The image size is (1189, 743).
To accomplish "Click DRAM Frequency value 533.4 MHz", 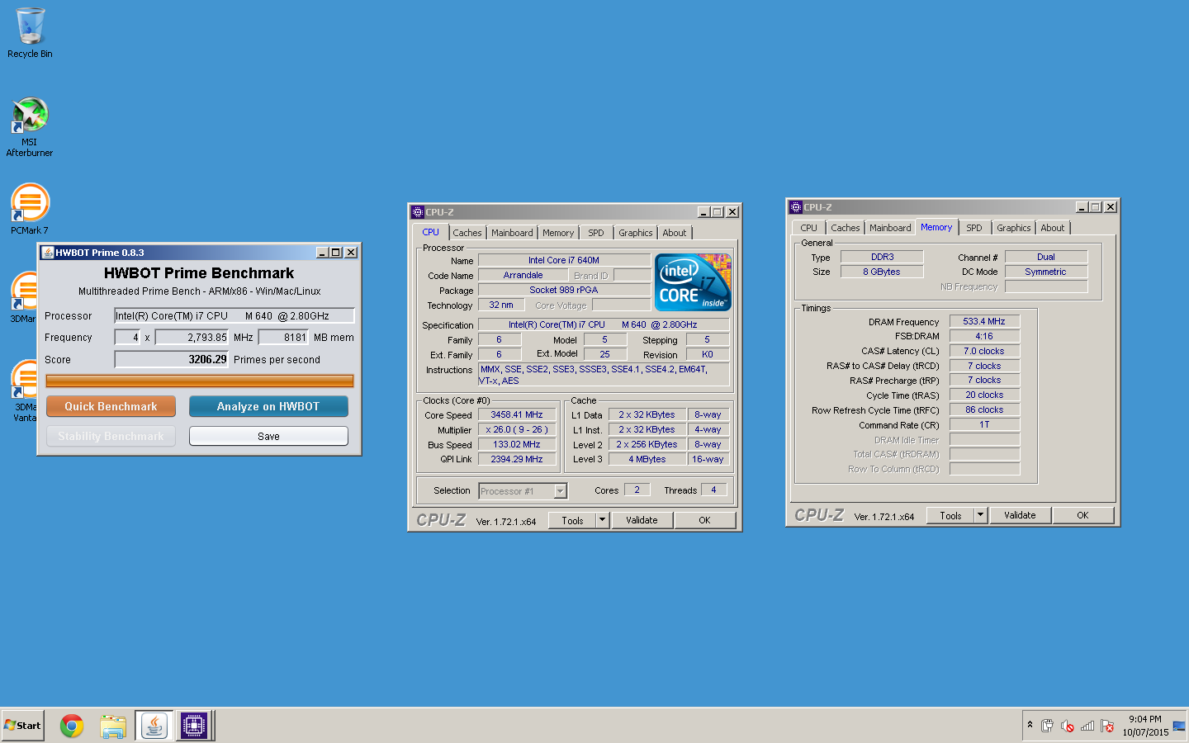I will coord(984,321).
